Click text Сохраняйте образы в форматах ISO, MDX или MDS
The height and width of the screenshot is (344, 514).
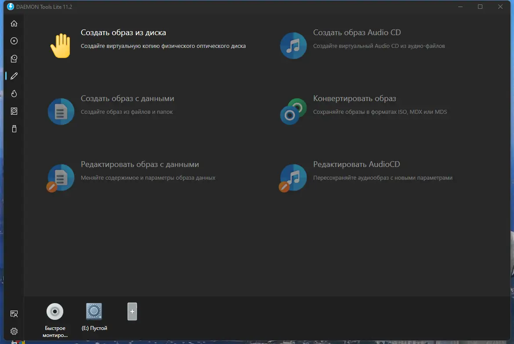tap(380, 112)
